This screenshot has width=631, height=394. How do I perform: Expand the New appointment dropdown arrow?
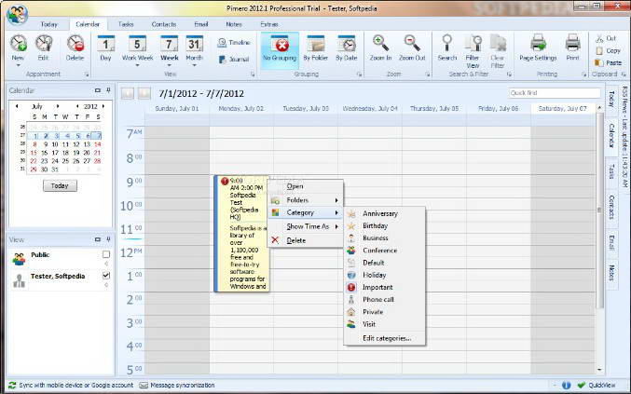[18, 65]
